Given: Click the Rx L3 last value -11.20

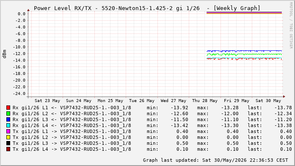Looking at the screenshot, I should click(283, 119).
